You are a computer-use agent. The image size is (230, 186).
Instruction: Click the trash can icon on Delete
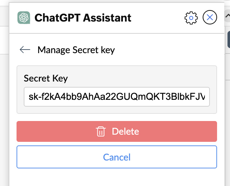point(101,131)
